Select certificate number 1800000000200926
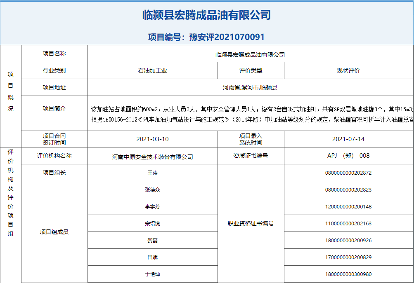The height and width of the screenshot is (283, 414). pos(348,240)
